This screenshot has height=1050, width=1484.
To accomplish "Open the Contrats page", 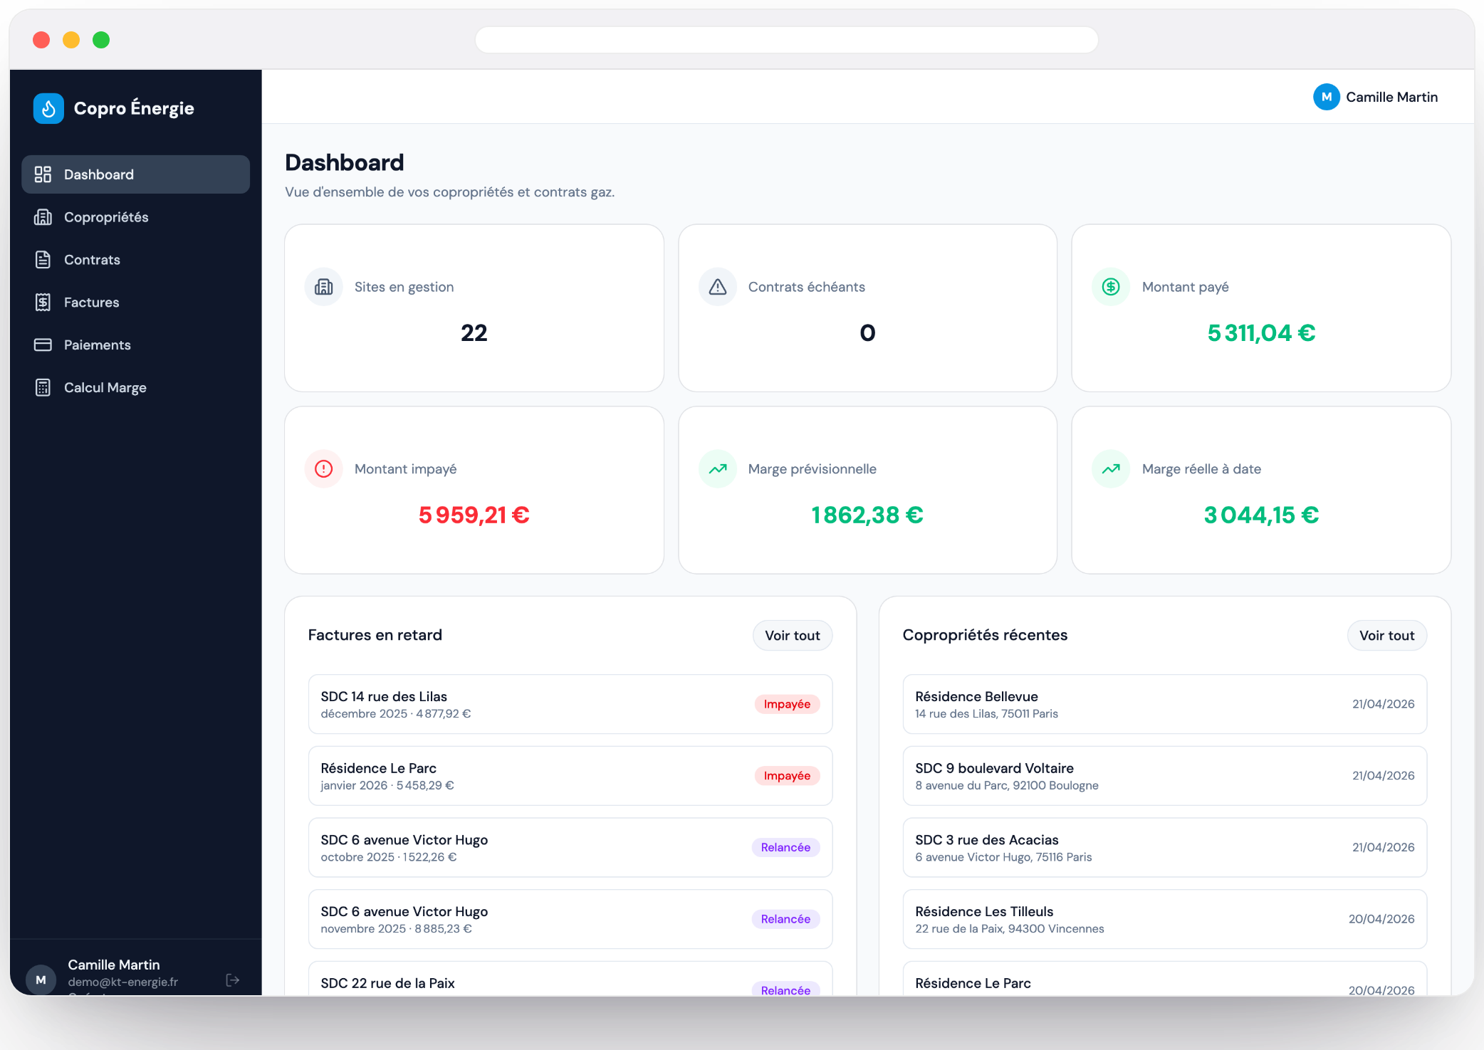I will click(136, 260).
